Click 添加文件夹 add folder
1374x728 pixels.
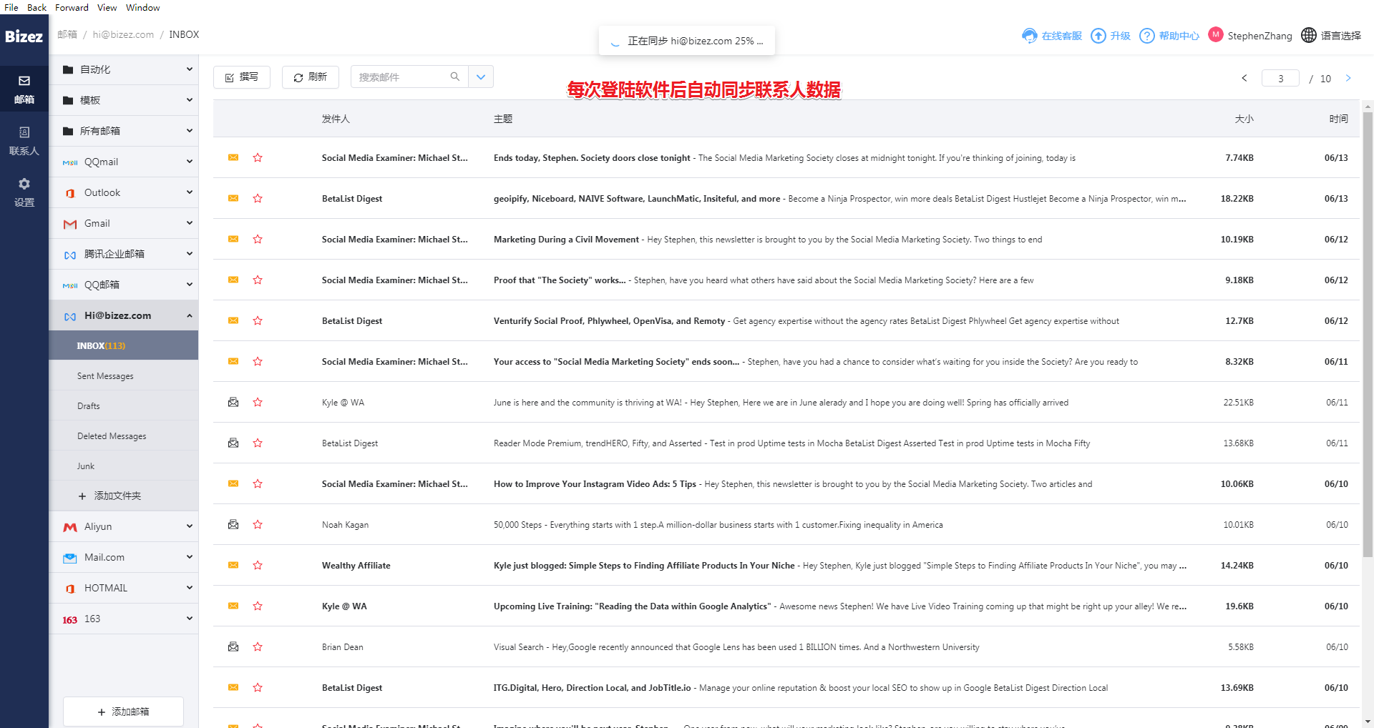tap(109, 496)
